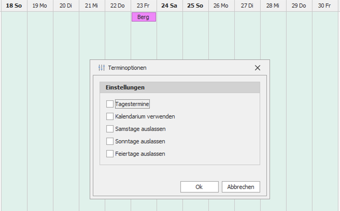Open the Berg appointment
This screenshot has height=211, width=340.
click(x=144, y=17)
